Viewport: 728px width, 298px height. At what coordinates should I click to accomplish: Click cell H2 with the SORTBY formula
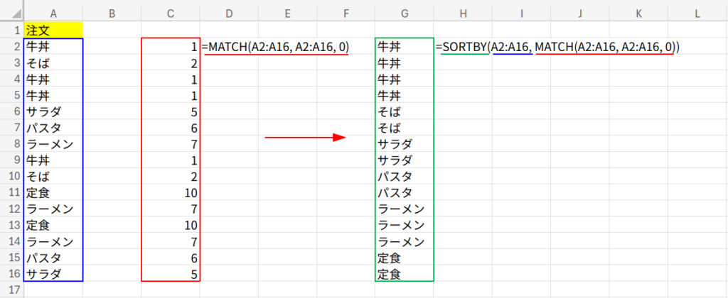462,47
